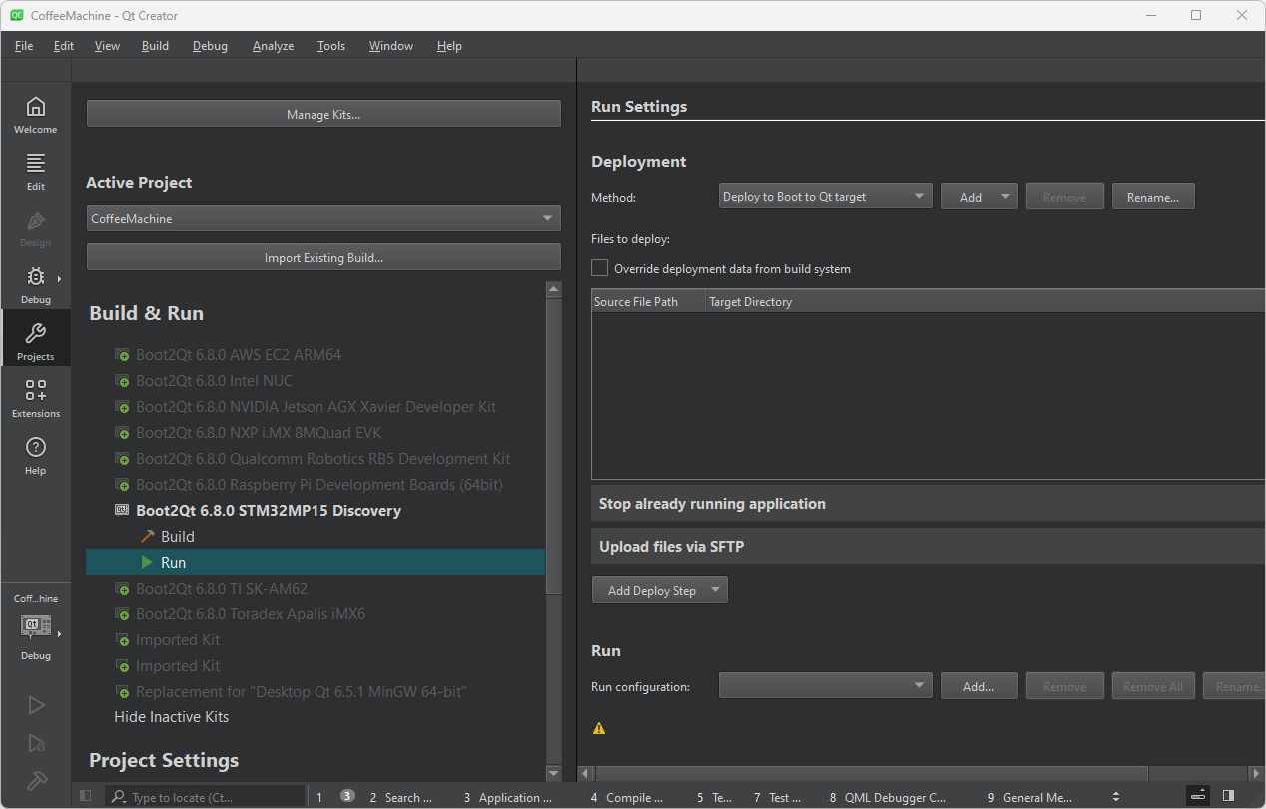The width and height of the screenshot is (1266, 809).
Task: Open the Run configuration dropdown
Action: 825,686
